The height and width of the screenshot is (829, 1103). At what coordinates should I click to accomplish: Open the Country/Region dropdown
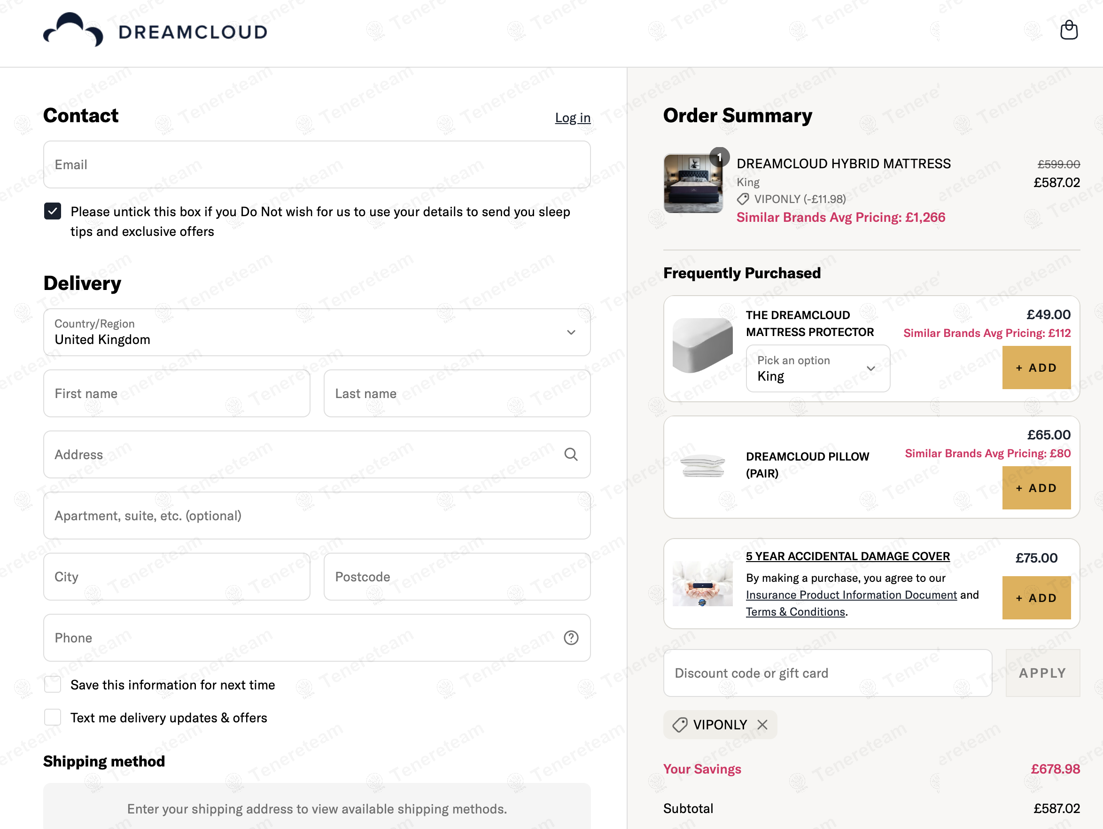317,332
